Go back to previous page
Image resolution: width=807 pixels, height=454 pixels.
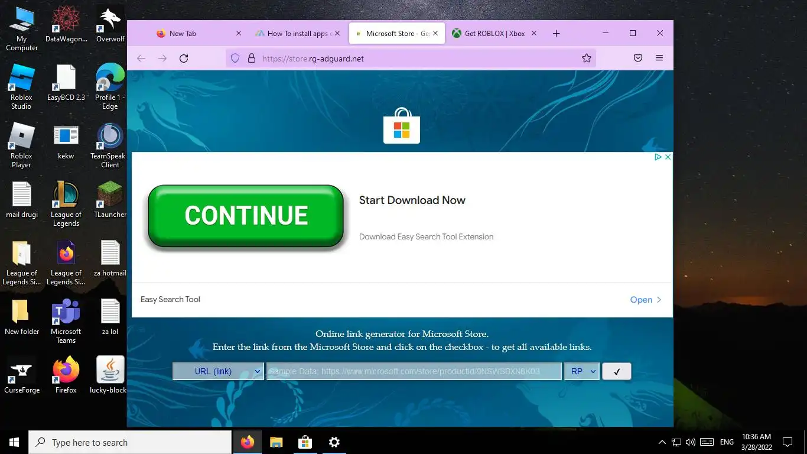pos(141,58)
